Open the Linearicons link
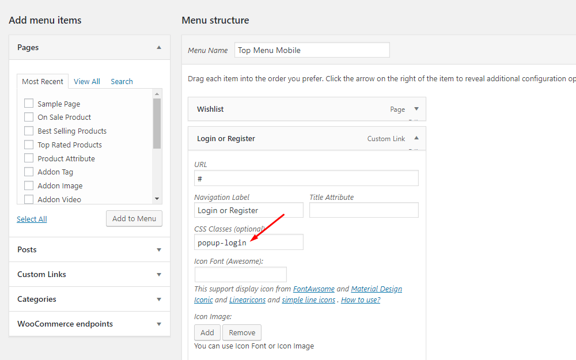Image resolution: width=576 pixels, height=360 pixels. [247, 300]
